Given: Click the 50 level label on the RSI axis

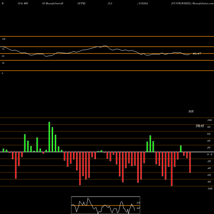Looking at the screenshot, I should [x=3, y=56].
